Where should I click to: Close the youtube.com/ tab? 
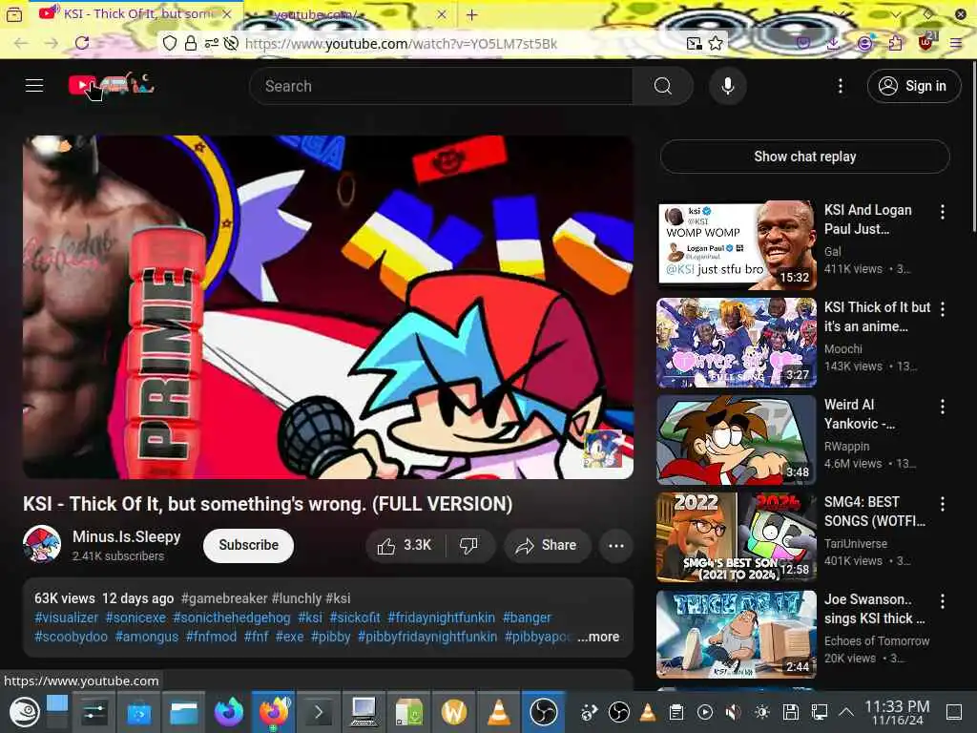pyautogui.click(x=442, y=13)
